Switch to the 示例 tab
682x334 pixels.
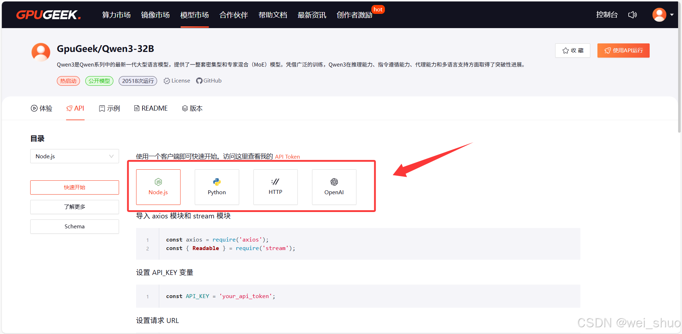pyautogui.click(x=109, y=108)
